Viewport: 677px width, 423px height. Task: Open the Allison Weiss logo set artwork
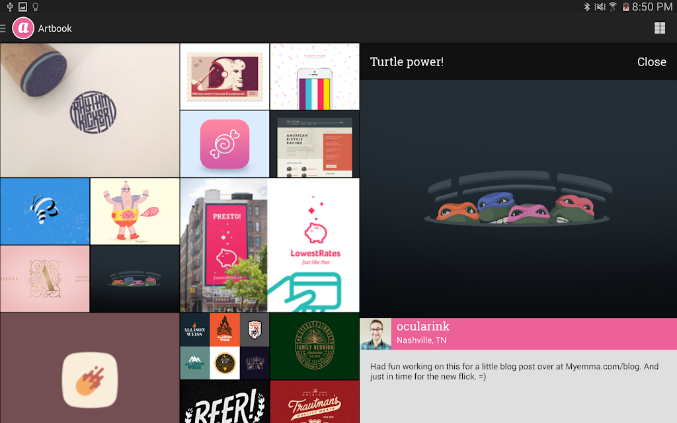pos(225,346)
